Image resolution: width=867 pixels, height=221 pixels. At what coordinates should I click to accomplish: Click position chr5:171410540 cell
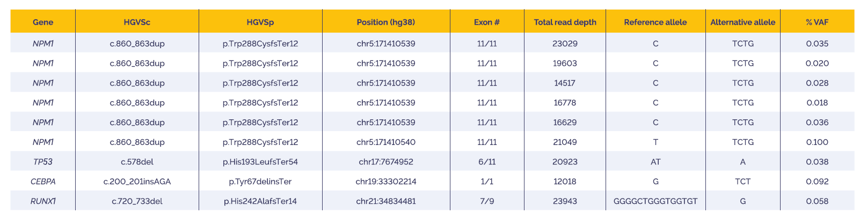[385, 142]
